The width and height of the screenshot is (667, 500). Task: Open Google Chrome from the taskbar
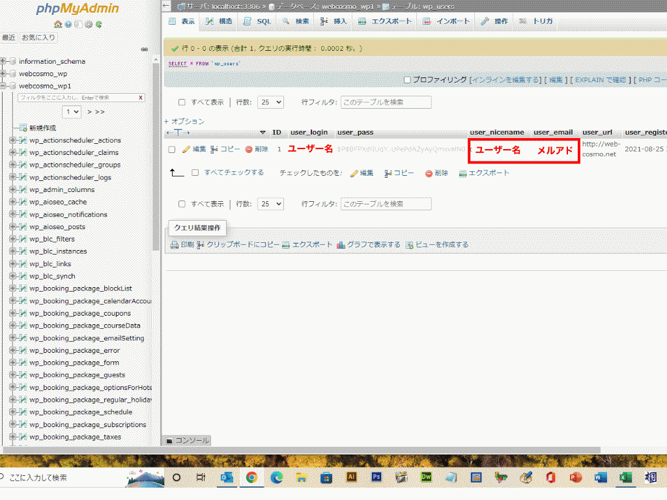point(251,477)
